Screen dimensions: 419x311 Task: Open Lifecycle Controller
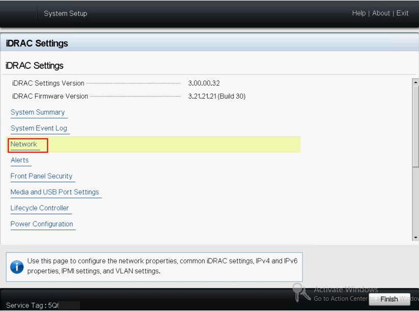[x=40, y=208]
